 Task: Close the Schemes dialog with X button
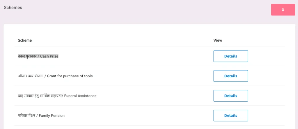[283, 10]
